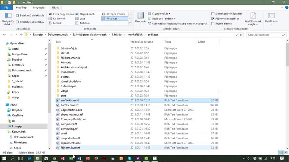The image size is (289, 162).
Task: Uncheck Fájlnévkiterjesztések checkbox
Action: click(x=213, y=19)
